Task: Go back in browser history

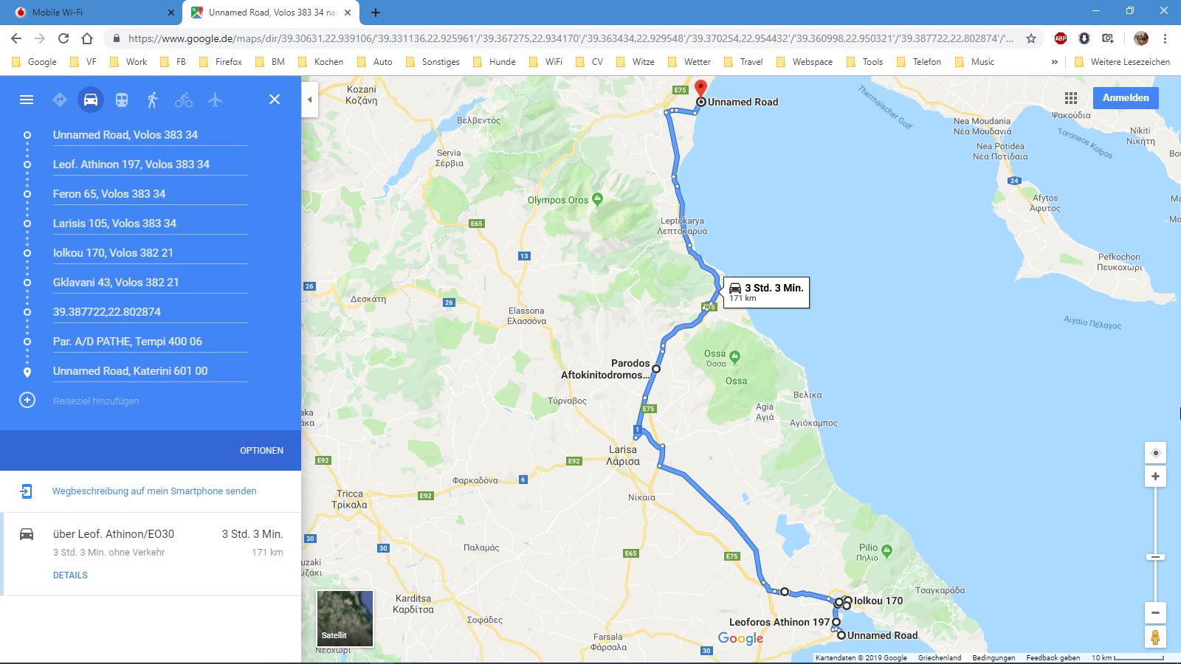Action: (16, 38)
